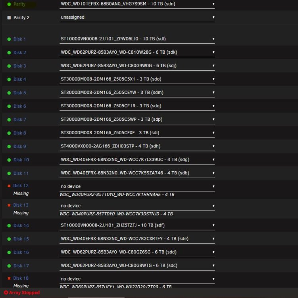Open the Disk 10 device dropdown

[137, 160]
